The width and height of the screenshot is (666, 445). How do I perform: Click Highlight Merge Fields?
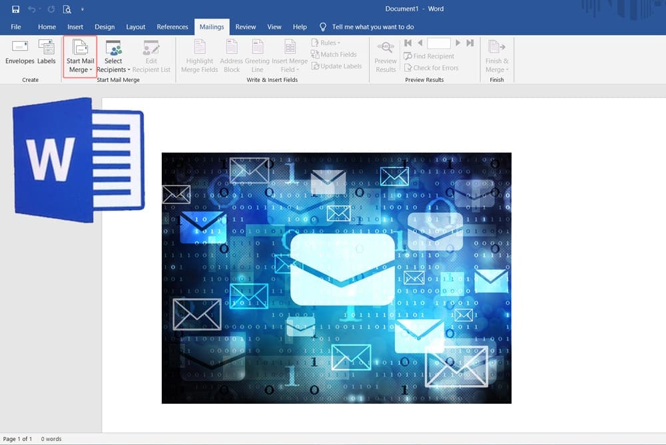[200, 56]
